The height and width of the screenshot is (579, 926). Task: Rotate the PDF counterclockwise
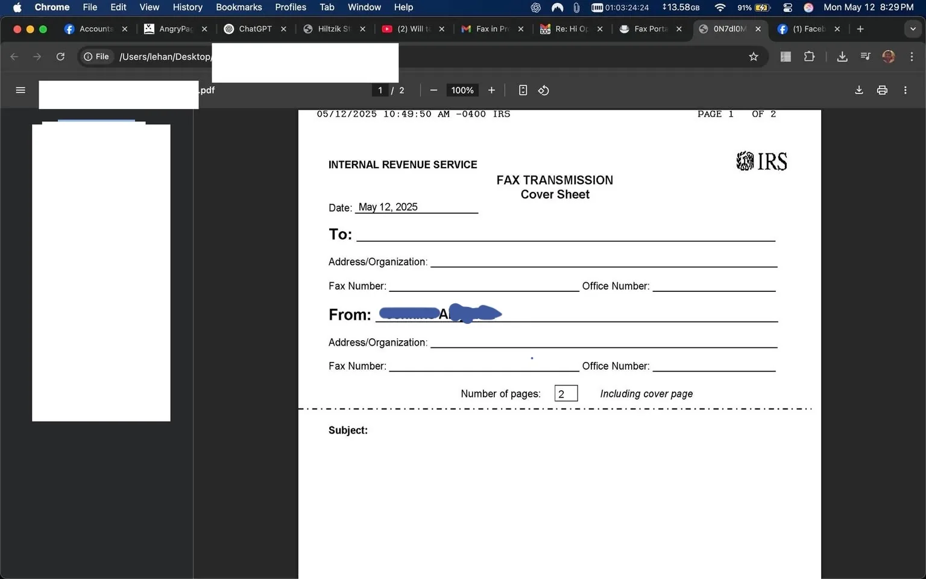pos(543,90)
